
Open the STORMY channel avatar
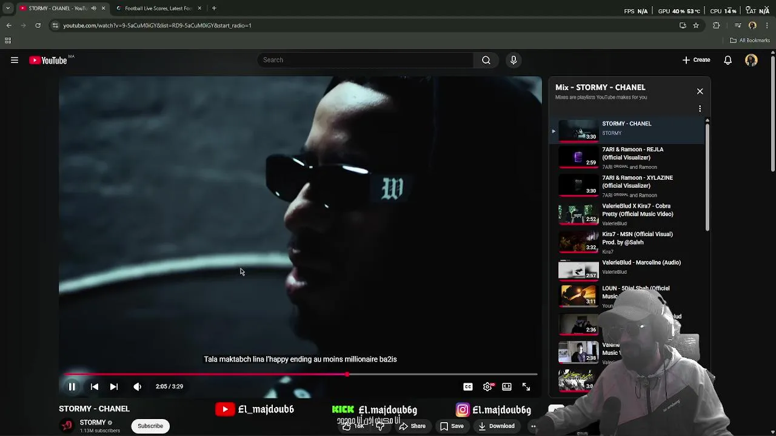tap(67, 426)
